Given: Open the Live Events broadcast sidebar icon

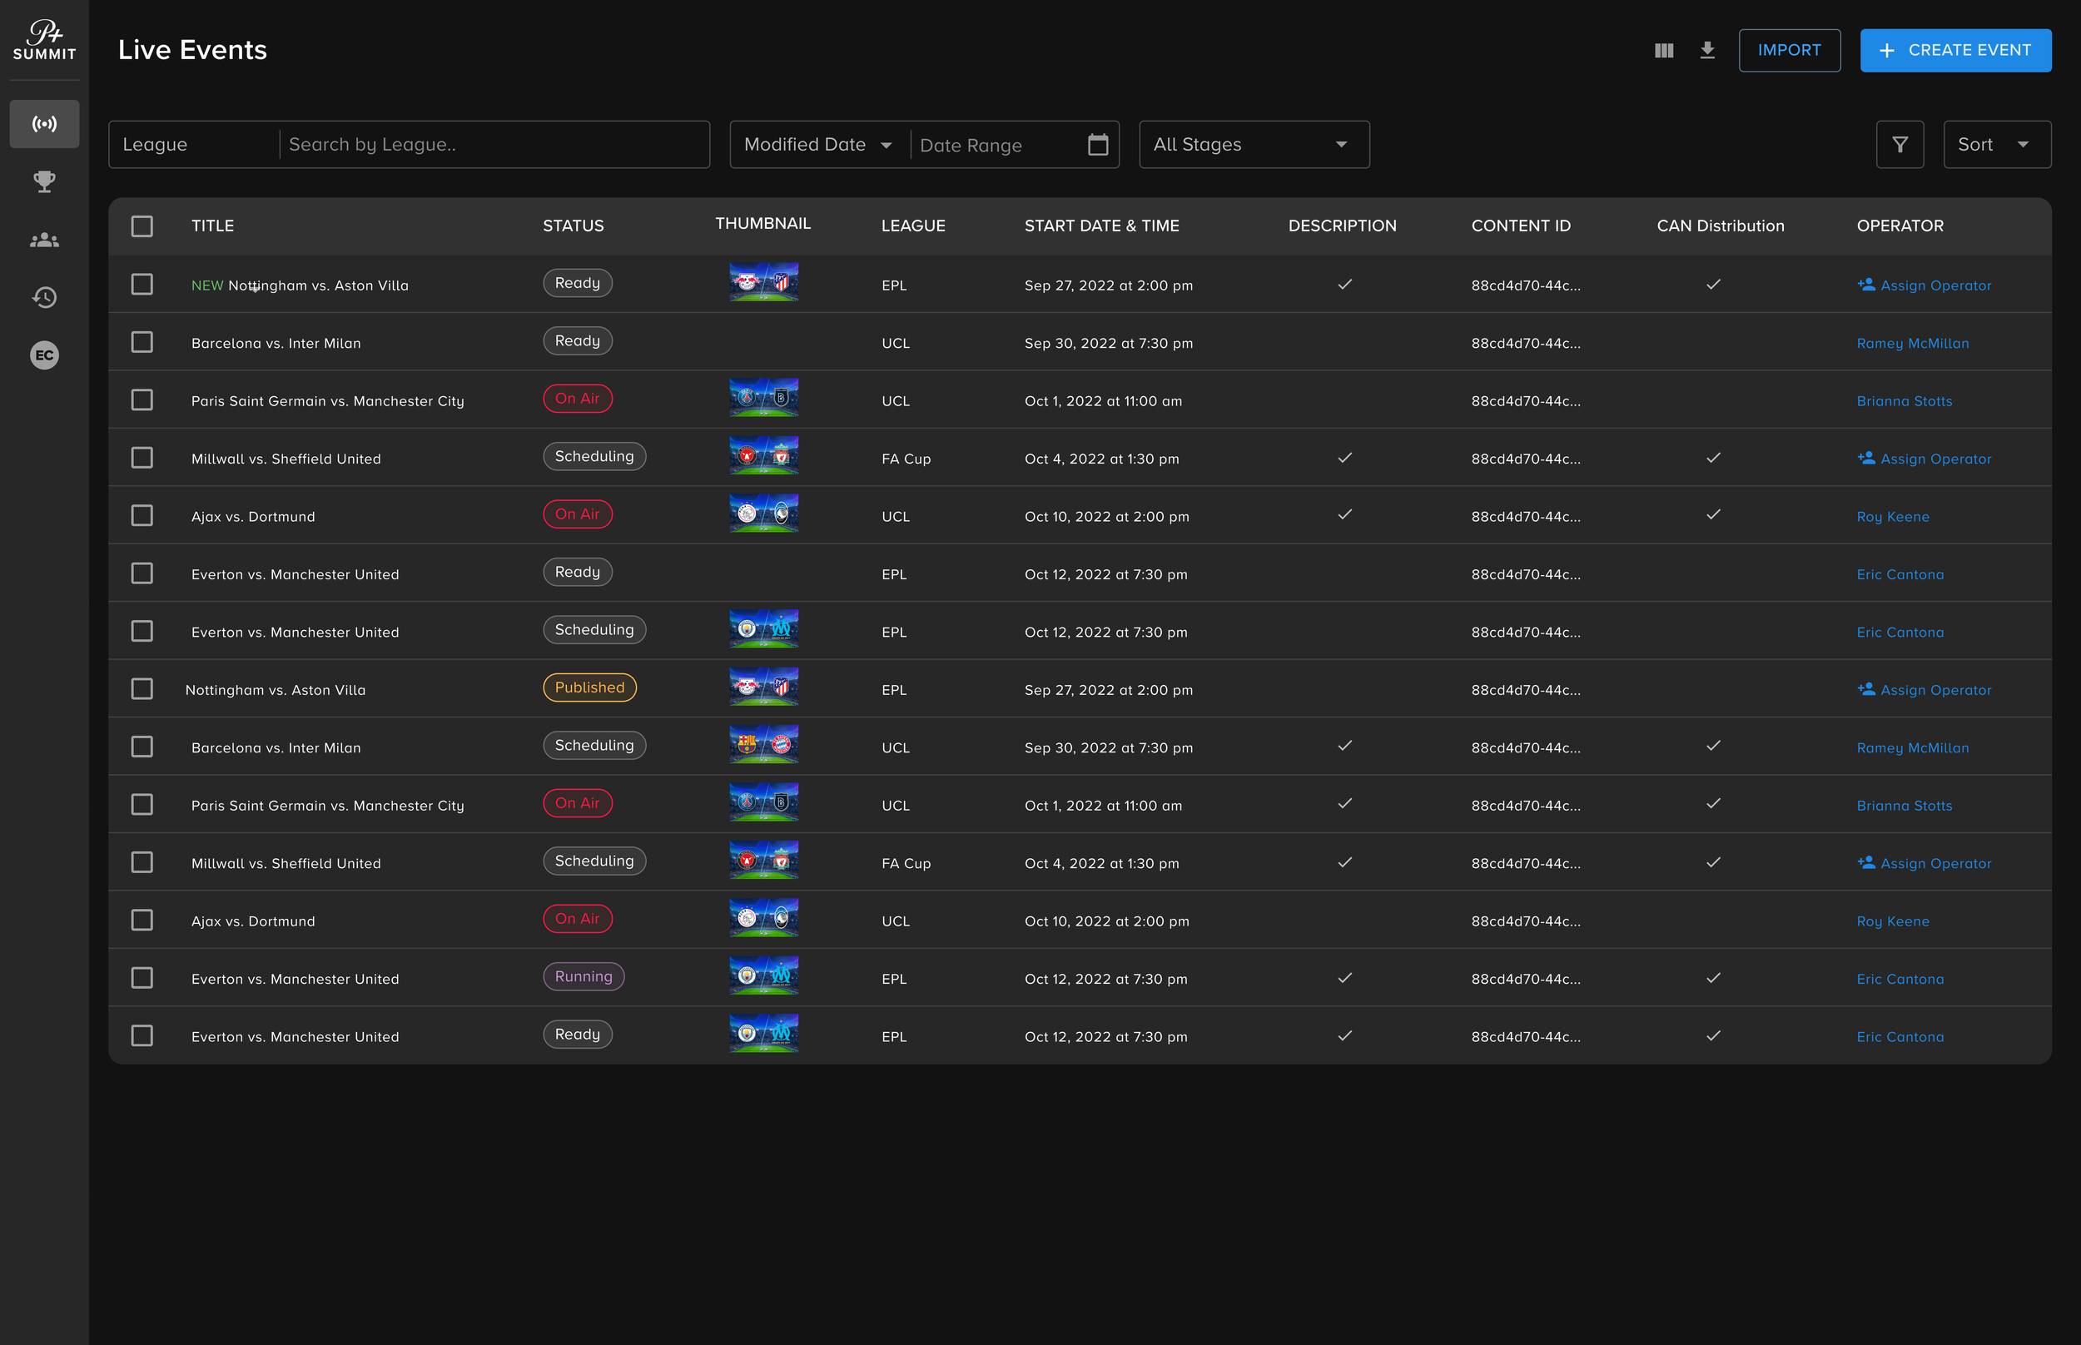Looking at the screenshot, I should [x=43, y=124].
